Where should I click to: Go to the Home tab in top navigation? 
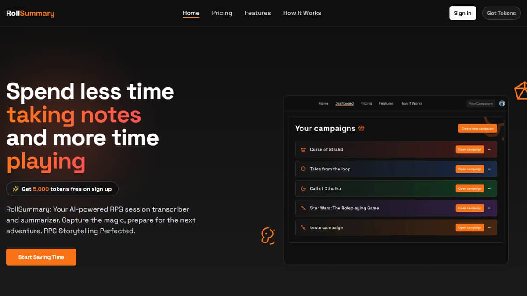pyautogui.click(x=191, y=13)
